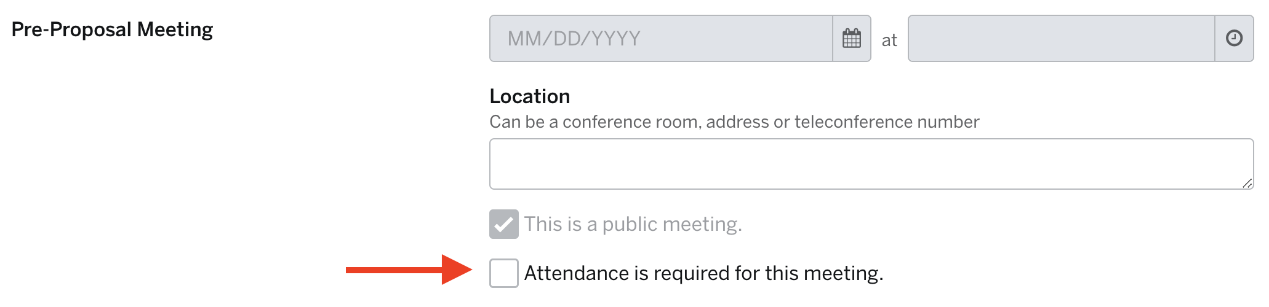Click the word 'Attendance' beside empty checkbox
The width and height of the screenshot is (1269, 307).
(577, 273)
